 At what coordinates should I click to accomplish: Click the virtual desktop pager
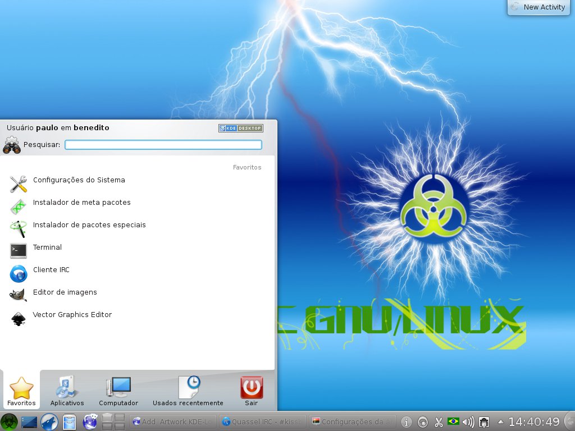coord(113,422)
